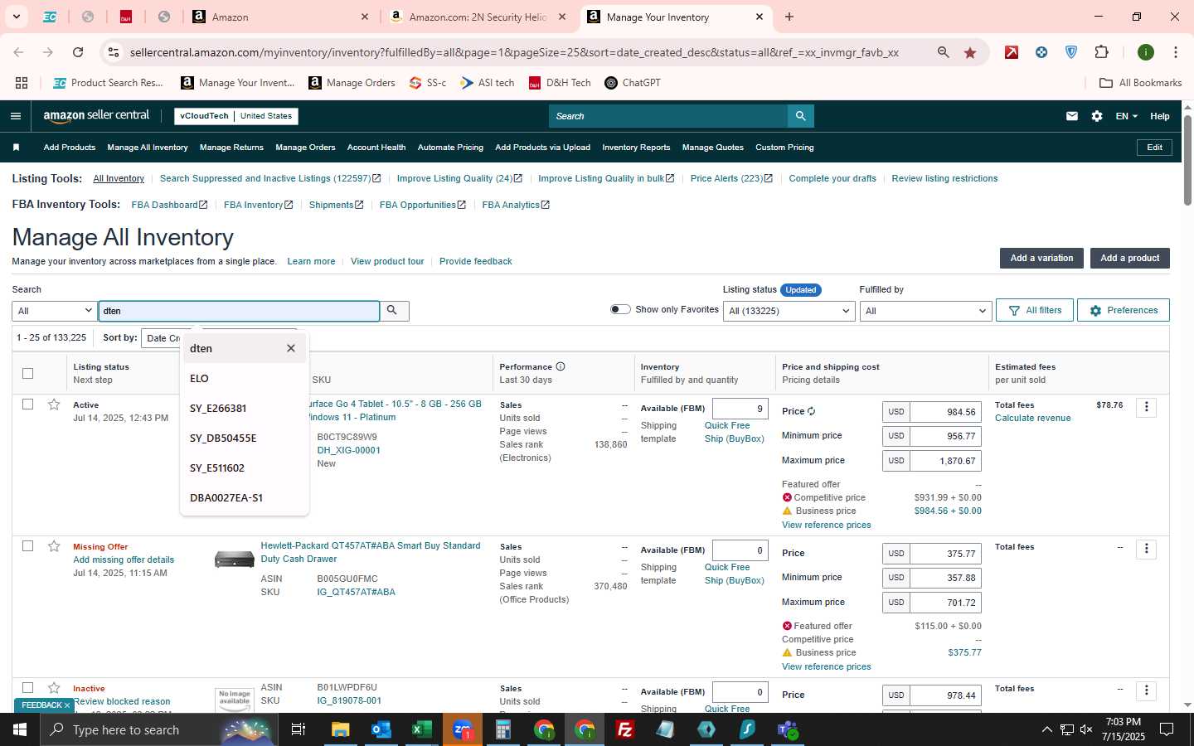Open All filters button
Screen dimensions: 1194x746
coord(1035,310)
